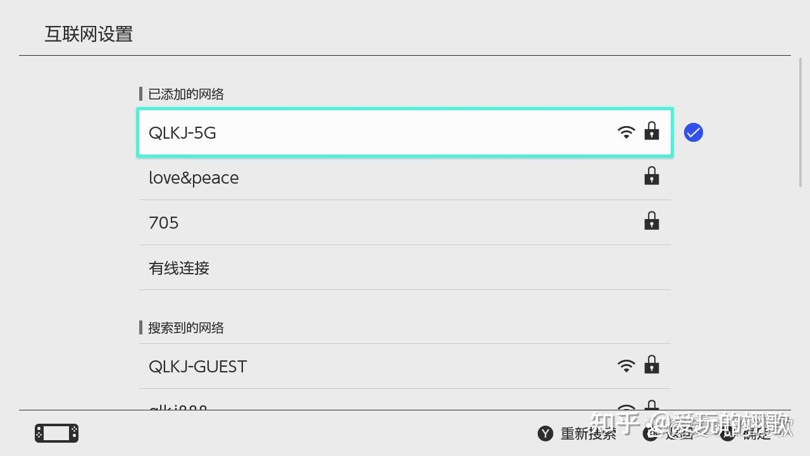Click the blue connected checkmark for QLKJ-5G

pos(694,132)
